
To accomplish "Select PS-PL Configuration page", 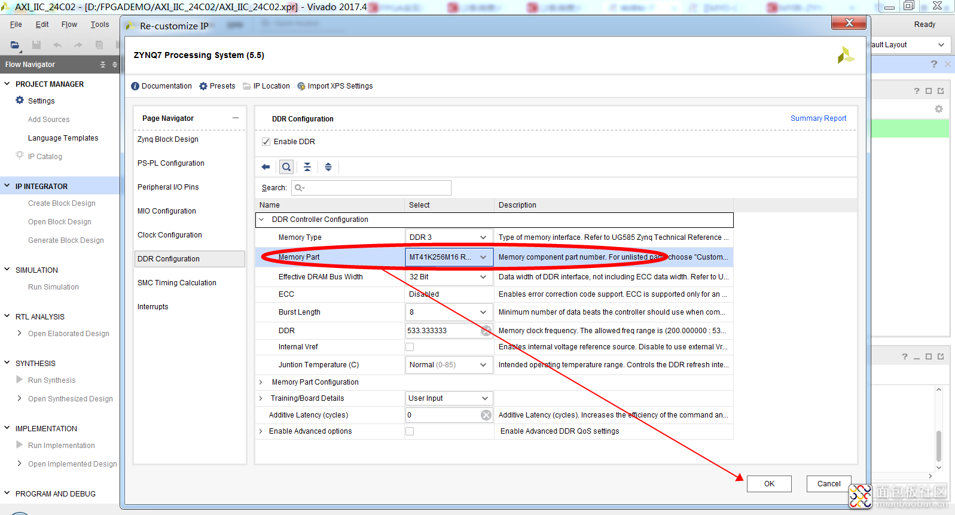I will pos(171,163).
